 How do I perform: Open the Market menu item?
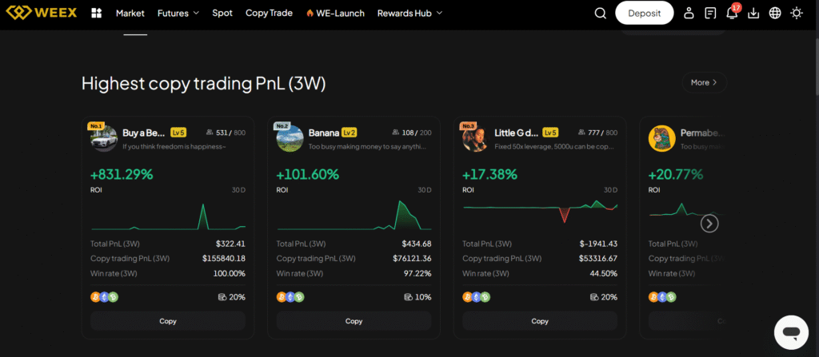click(130, 13)
